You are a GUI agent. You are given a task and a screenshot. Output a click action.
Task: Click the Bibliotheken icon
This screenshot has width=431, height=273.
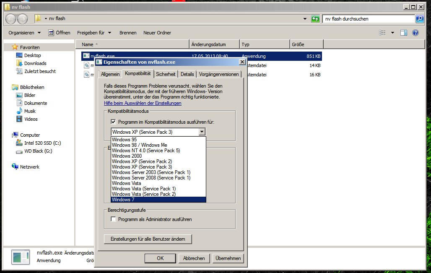click(15, 87)
